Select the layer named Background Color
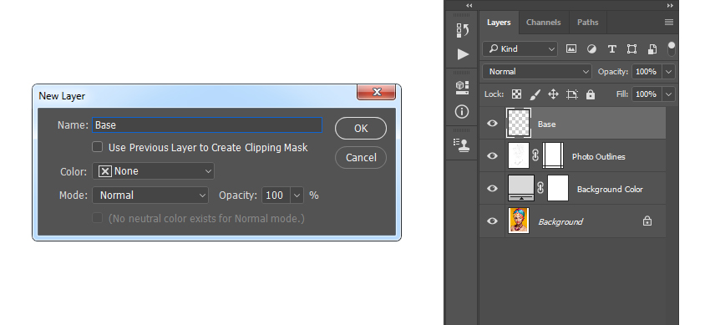This screenshot has height=325, width=710. [x=610, y=189]
